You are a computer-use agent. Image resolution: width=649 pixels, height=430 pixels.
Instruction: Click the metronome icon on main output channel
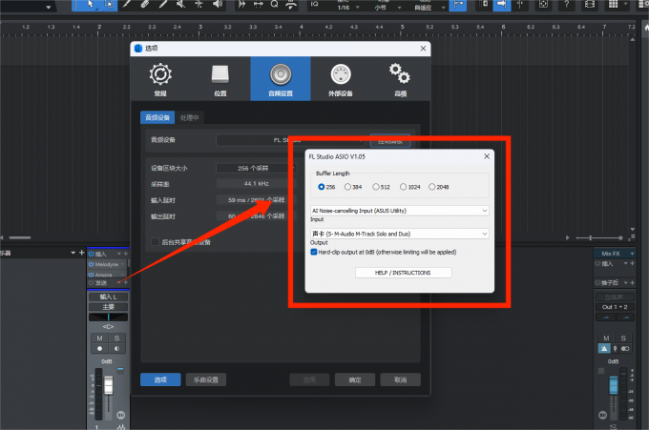point(604,349)
